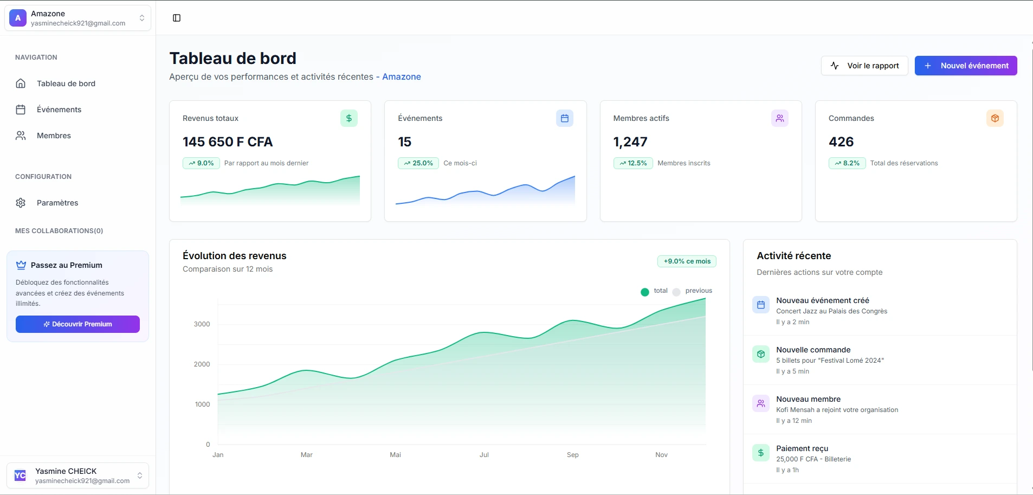Toggle the total series in chart legend
The image size is (1033, 495).
pos(654,291)
